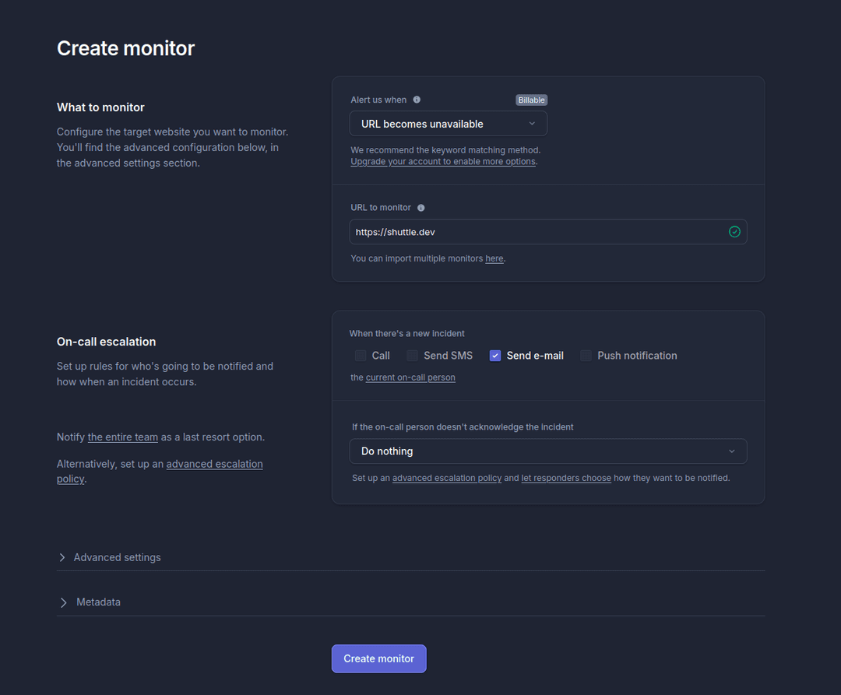Enable the Push notification checkbox
The width and height of the screenshot is (841, 695).
click(586, 355)
